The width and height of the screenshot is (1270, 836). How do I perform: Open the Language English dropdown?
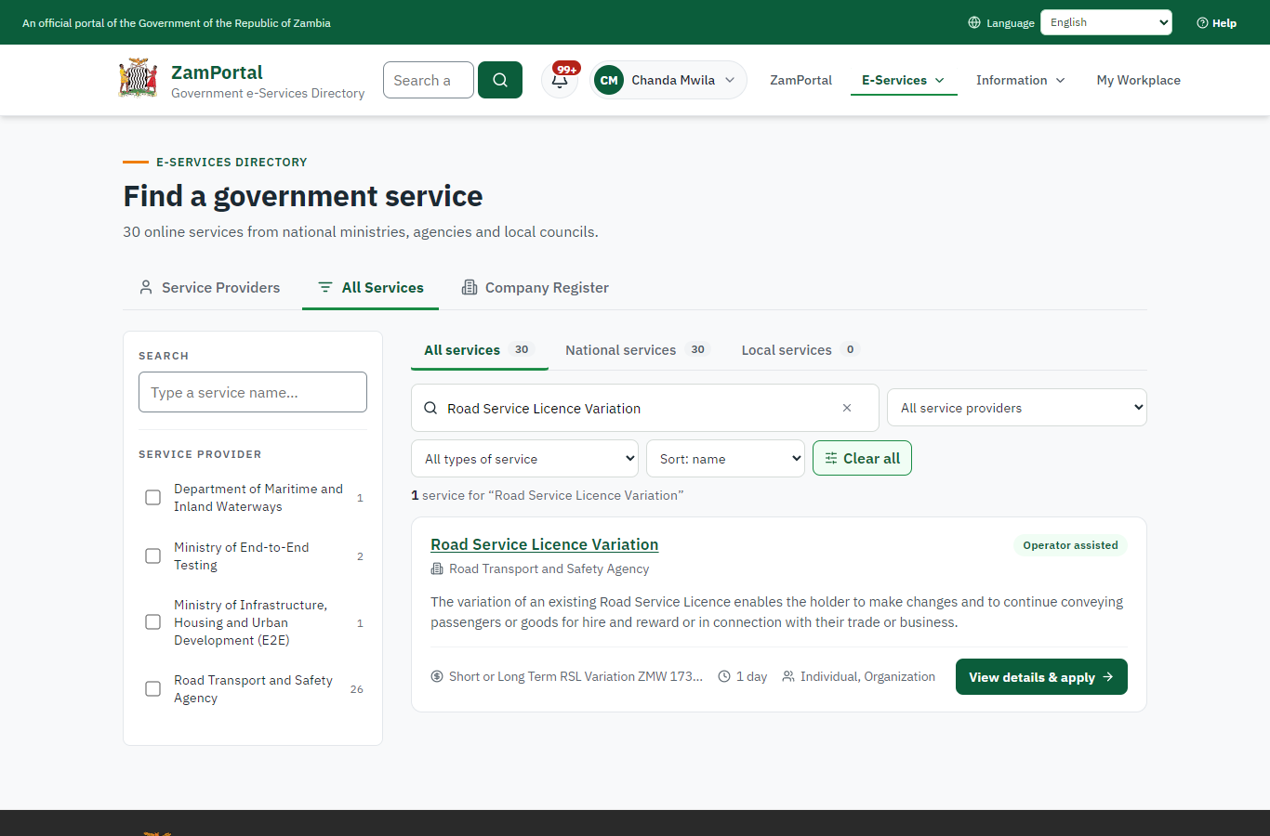pos(1106,22)
